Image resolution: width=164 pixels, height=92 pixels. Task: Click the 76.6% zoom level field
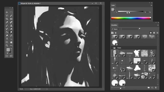click(x=21, y=89)
